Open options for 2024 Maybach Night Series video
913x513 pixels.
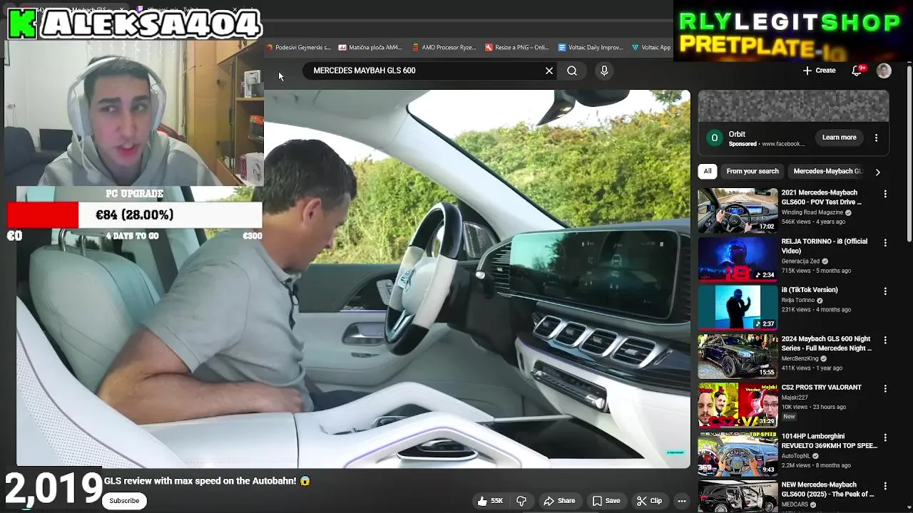coord(885,341)
